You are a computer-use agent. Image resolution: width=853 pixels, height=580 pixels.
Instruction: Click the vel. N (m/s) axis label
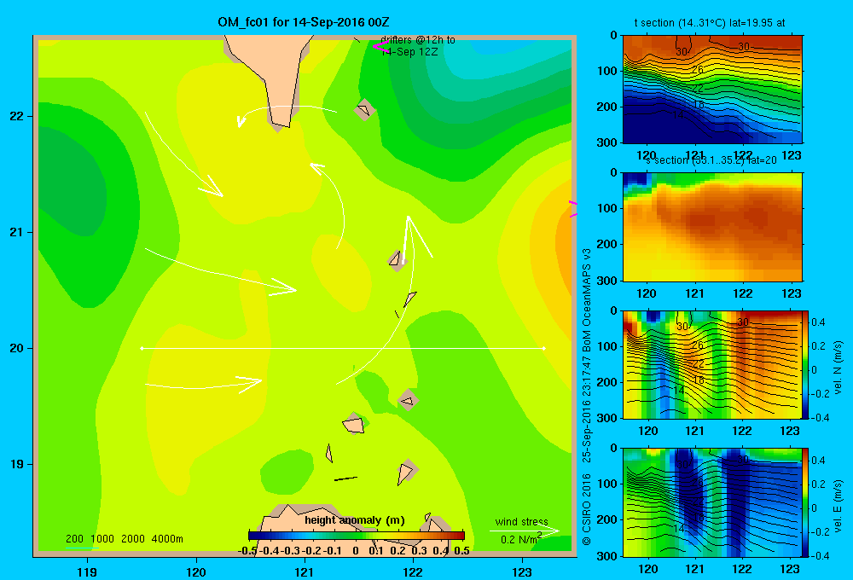pyautogui.click(x=838, y=368)
